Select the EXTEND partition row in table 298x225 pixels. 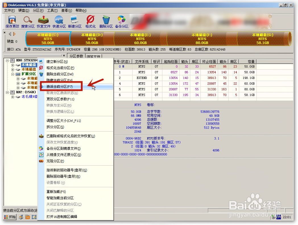(x=185, y=78)
